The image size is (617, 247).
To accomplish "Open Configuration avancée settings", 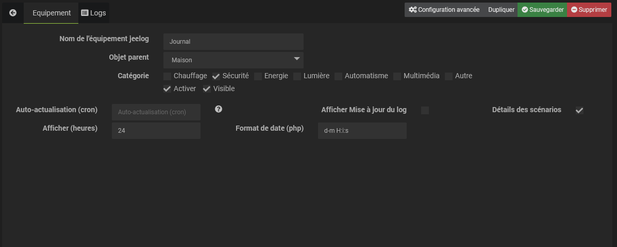I will (x=444, y=10).
